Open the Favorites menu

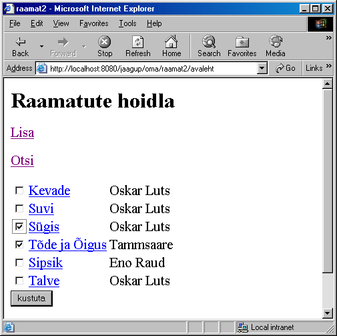point(94,23)
